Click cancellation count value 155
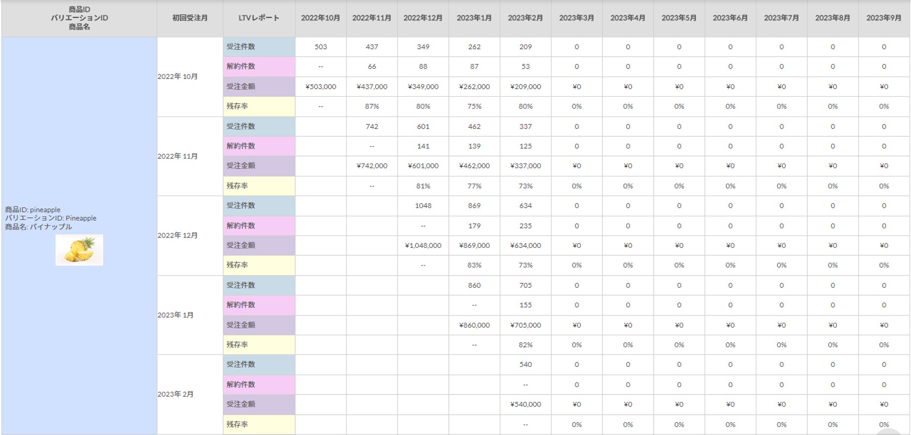Viewport: 911px width, 435px height. tap(525, 305)
